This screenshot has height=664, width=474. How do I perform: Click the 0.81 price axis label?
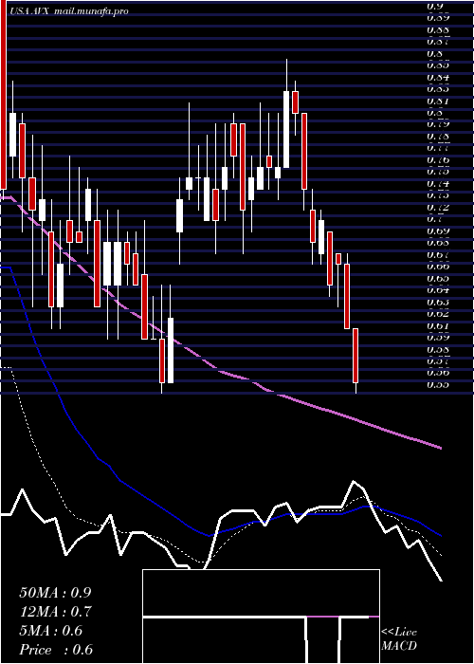pos(437,101)
